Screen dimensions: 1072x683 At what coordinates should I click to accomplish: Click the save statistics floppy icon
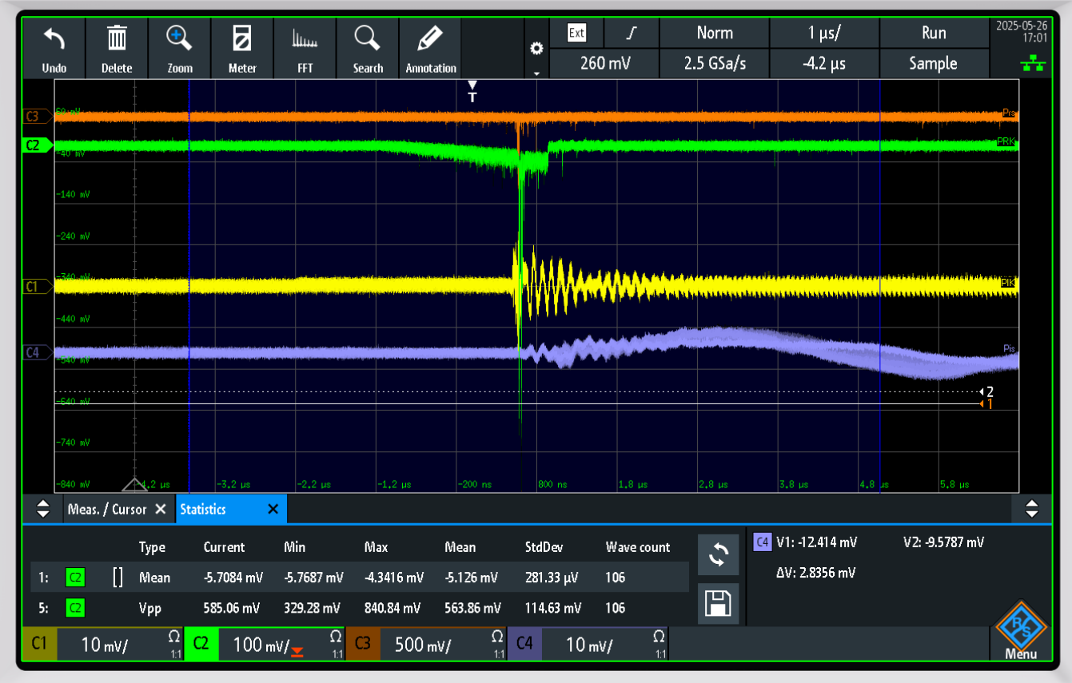point(718,605)
